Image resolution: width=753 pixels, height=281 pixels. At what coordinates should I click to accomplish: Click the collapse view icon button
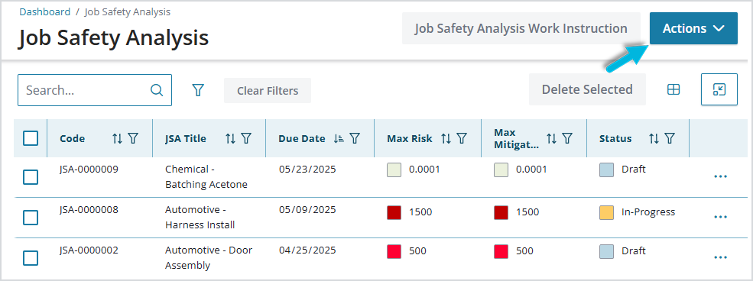(719, 89)
